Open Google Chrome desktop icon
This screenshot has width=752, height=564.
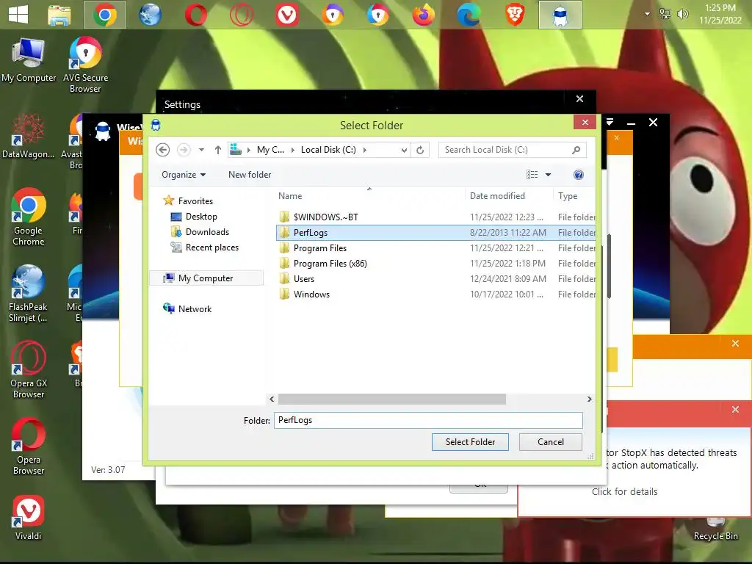29,217
